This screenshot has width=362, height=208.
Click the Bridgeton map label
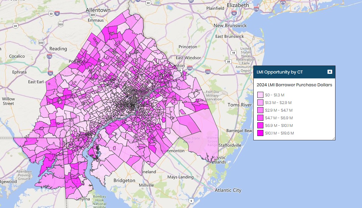pyautogui.click(x=124, y=180)
